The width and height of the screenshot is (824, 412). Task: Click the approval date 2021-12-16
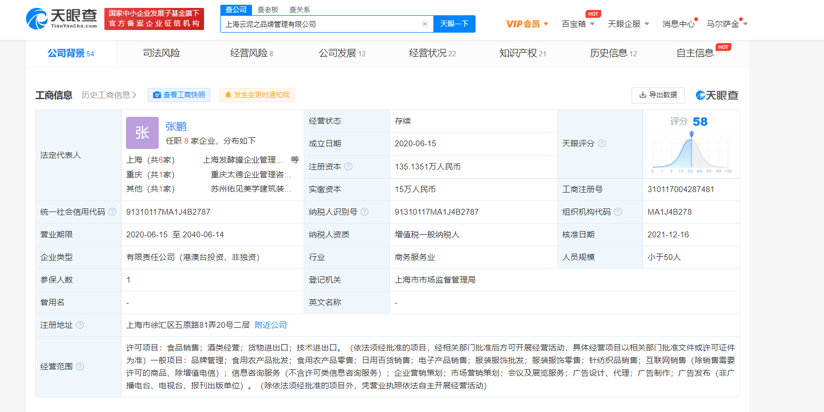coord(668,235)
